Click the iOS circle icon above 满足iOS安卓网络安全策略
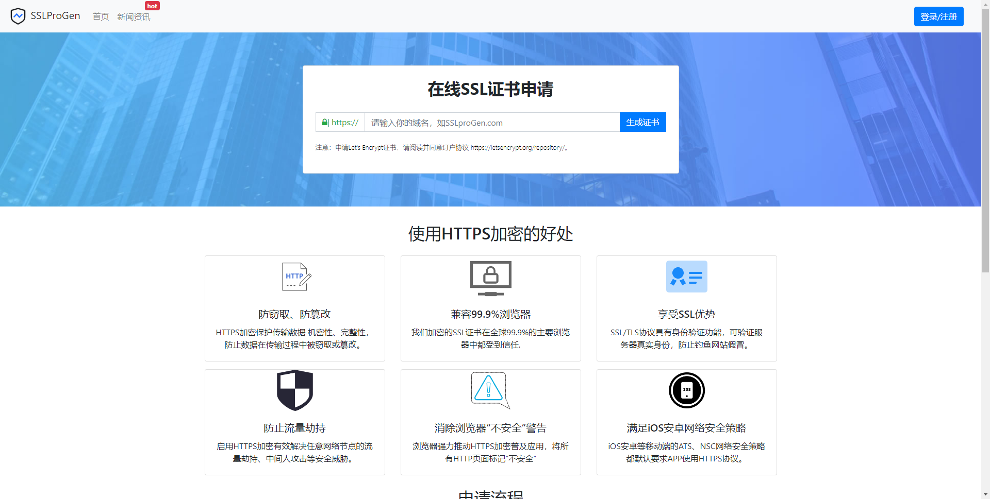The height and width of the screenshot is (499, 990). pos(686,390)
